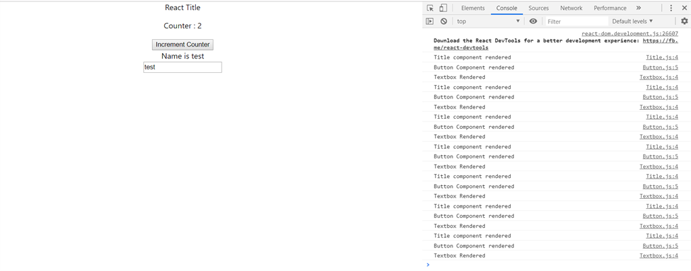Viewport: 691px width, 271px height.
Task: Expand the Default levels dropdown
Action: pos(632,21)
